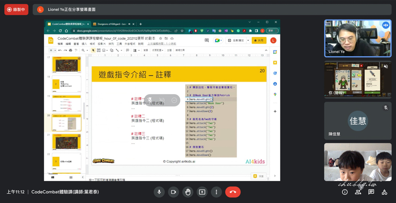396x203 pixels.
Task: Click the 轉場效果 transition button
Action: [180, 50]
